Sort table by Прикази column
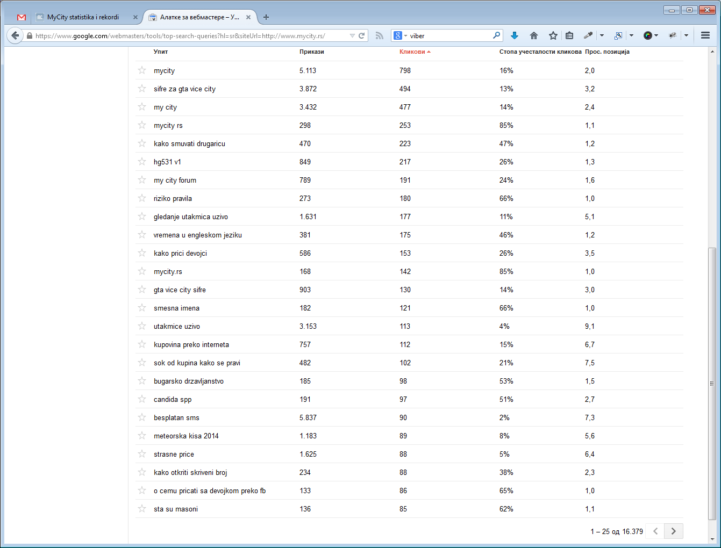The width and height of the screenshot is (721, 548). (312, 52)
